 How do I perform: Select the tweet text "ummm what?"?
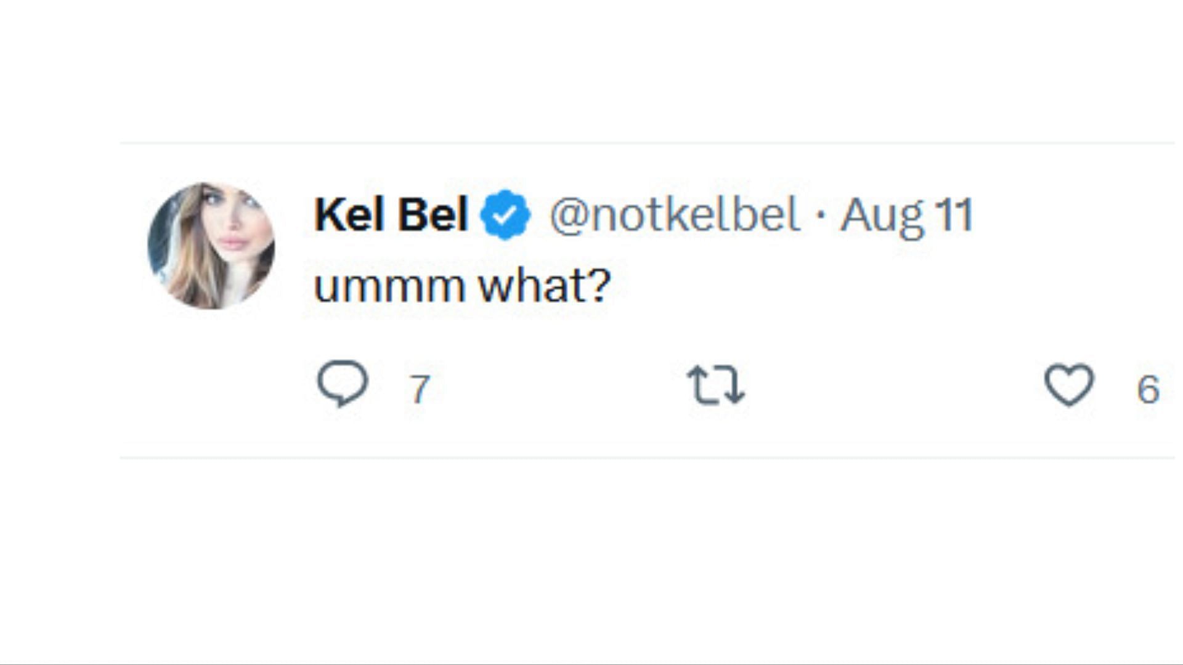pos(462,286)
